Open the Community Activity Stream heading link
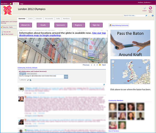This screenshot has height=133, width=156. pos(28,68)
